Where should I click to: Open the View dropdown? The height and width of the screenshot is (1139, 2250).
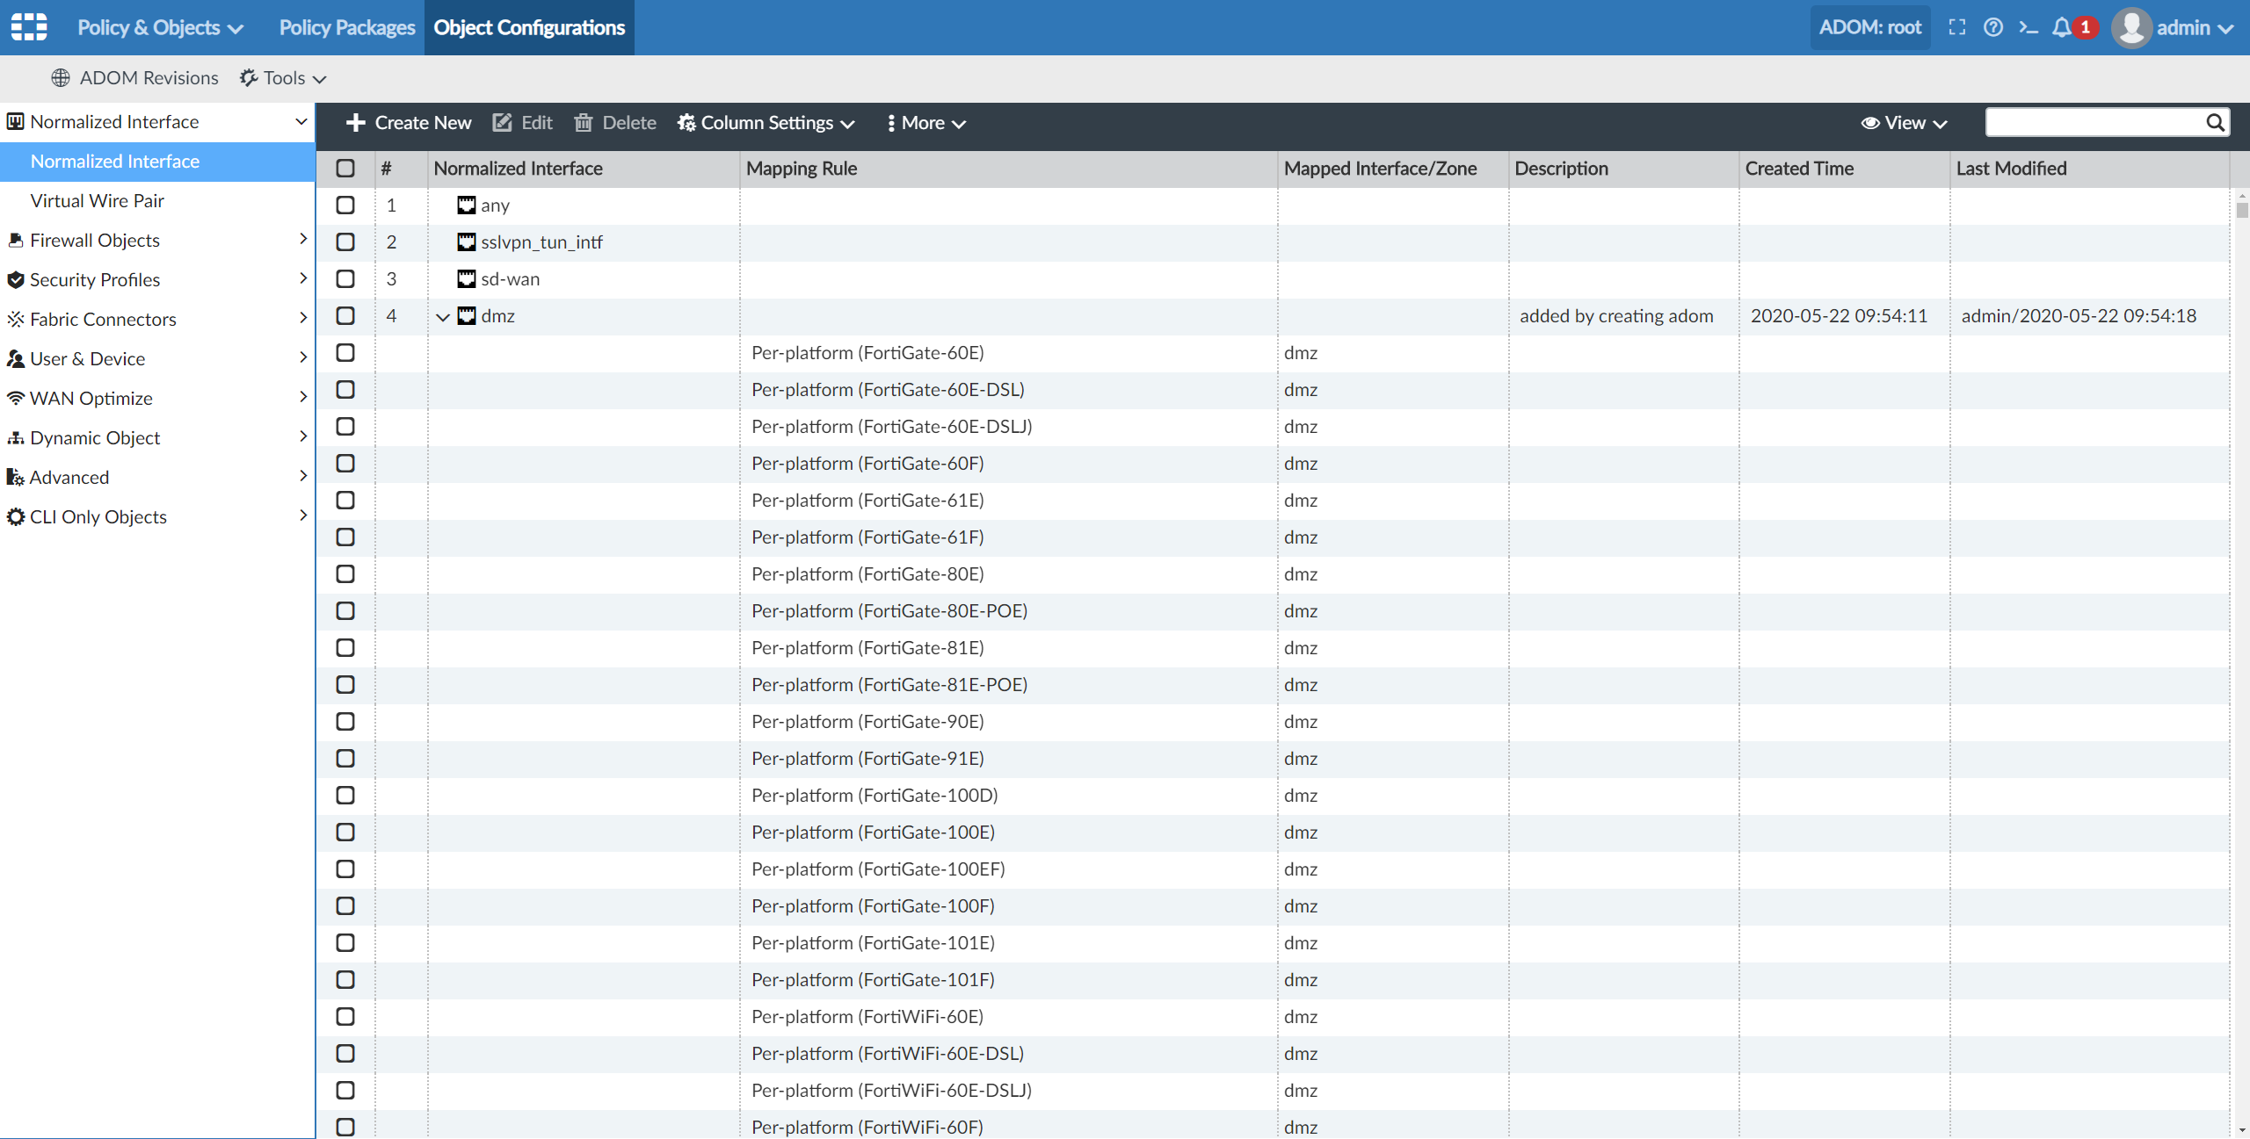pyautogui.click(x=1904, y=123)
